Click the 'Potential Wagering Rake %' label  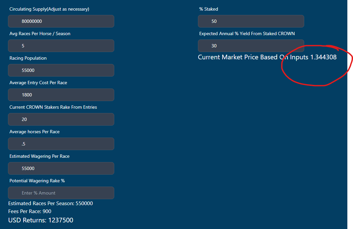tap(37, 181)
